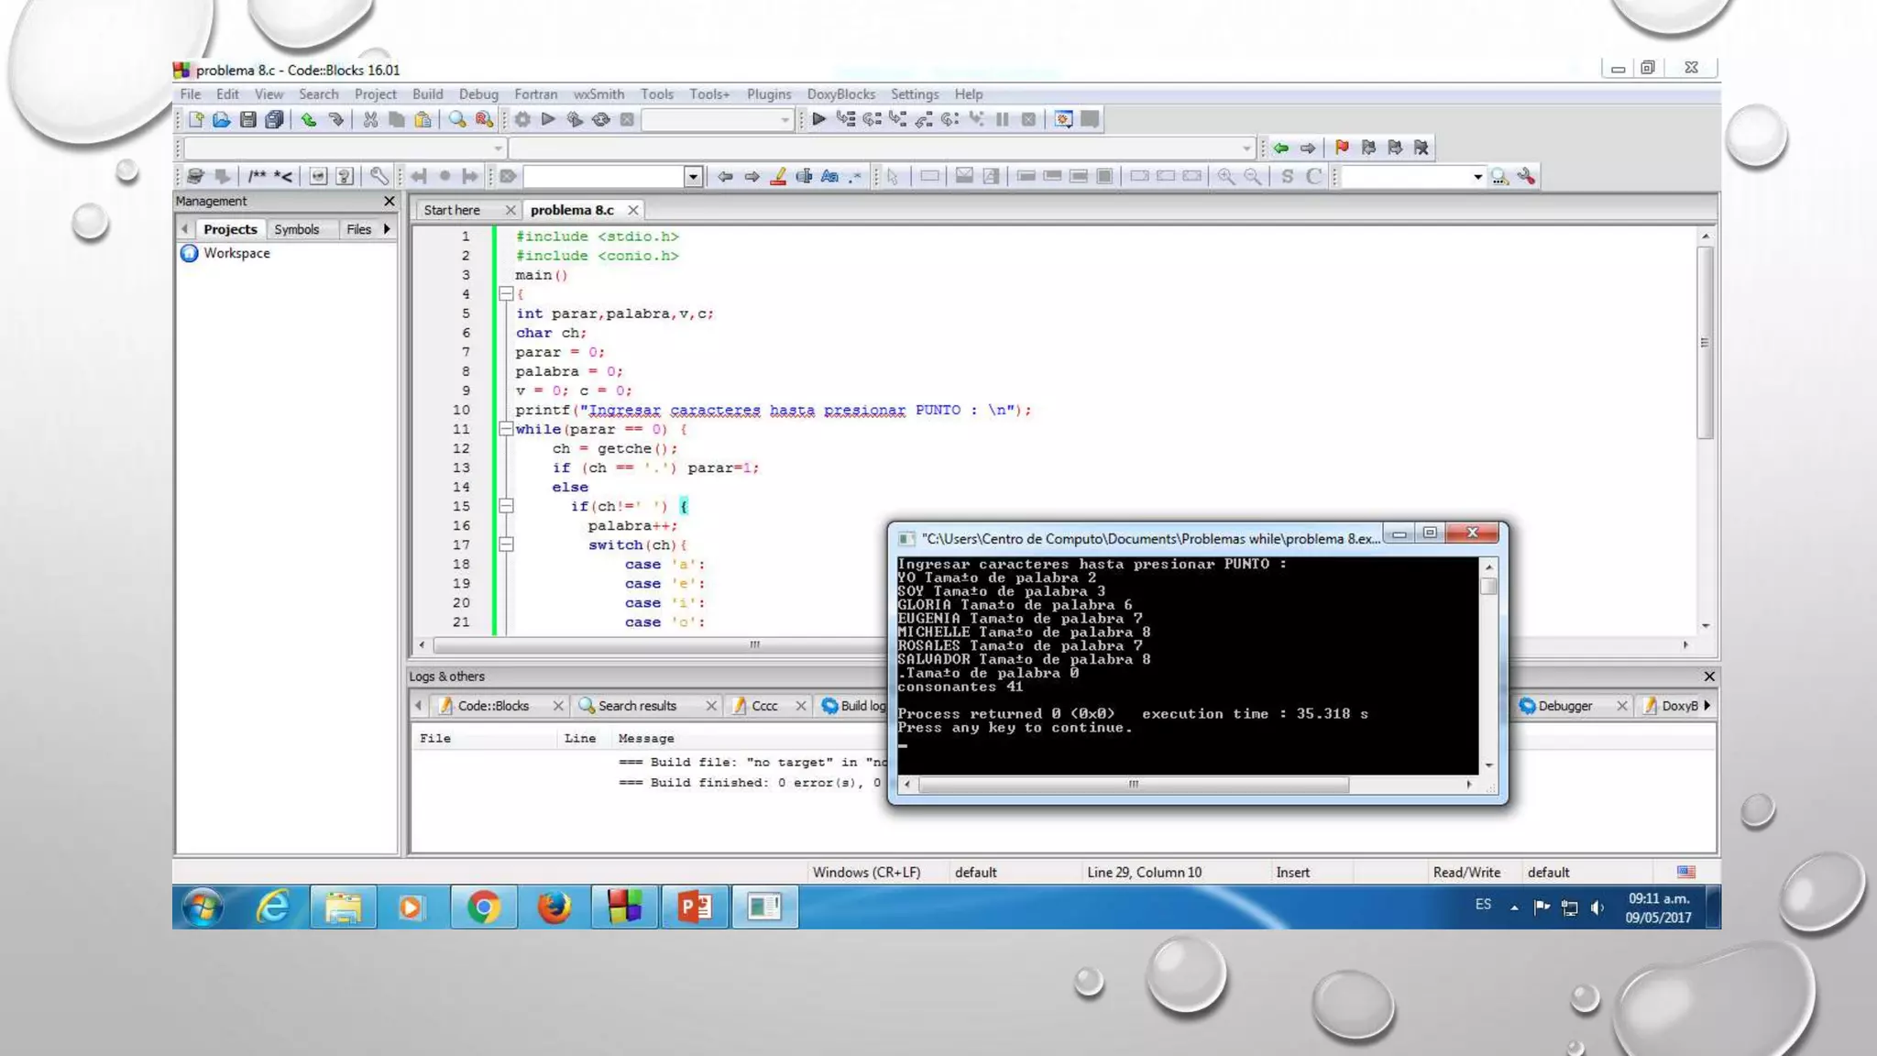Toggle the source with the S icon
The height and width of the screenshot is (1056, 1877).
coord(1287,176)
